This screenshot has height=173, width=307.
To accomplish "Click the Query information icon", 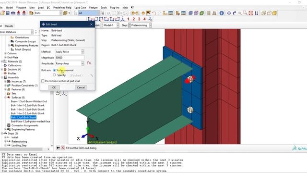I will coord(222,13).
